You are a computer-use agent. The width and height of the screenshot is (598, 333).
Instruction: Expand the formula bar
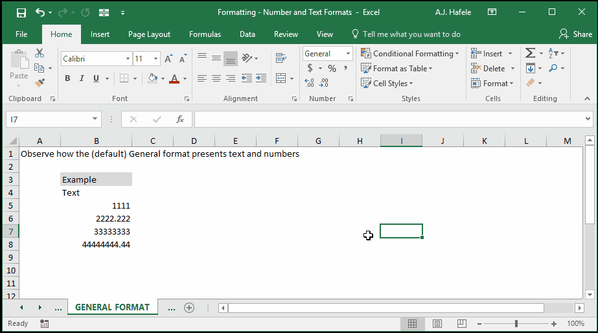(588, 119)
